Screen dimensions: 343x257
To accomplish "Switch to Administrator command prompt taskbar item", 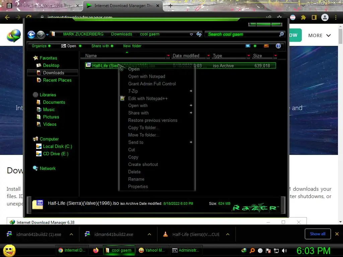I will point(186,250).
